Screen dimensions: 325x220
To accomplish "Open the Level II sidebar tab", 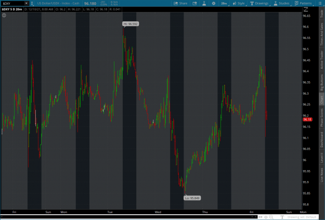I will 322,158.
